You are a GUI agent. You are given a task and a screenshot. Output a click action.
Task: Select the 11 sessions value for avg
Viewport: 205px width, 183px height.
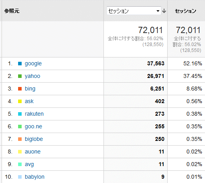point(161,165)
